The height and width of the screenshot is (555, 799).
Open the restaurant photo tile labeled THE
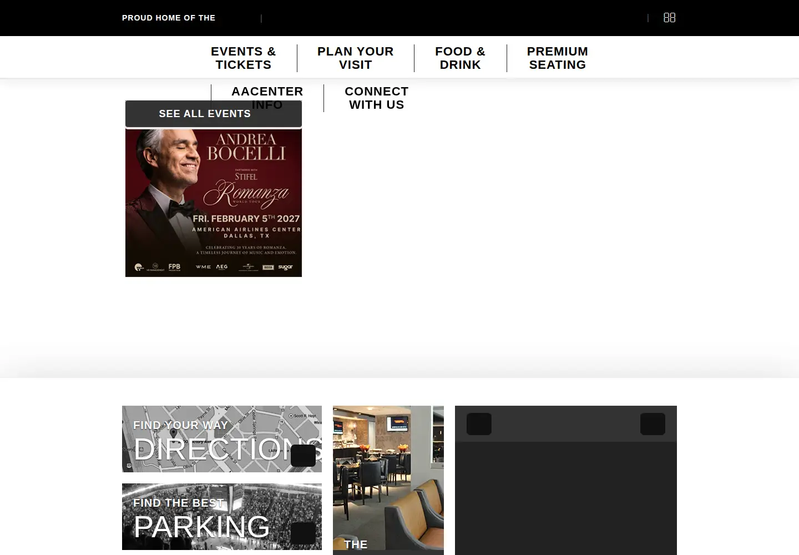388,480
